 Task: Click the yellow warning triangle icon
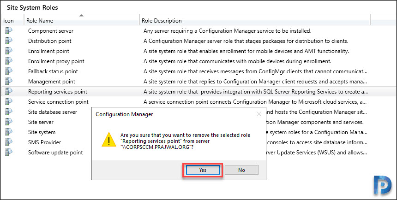pyautogui.click(x=109, y=139)
